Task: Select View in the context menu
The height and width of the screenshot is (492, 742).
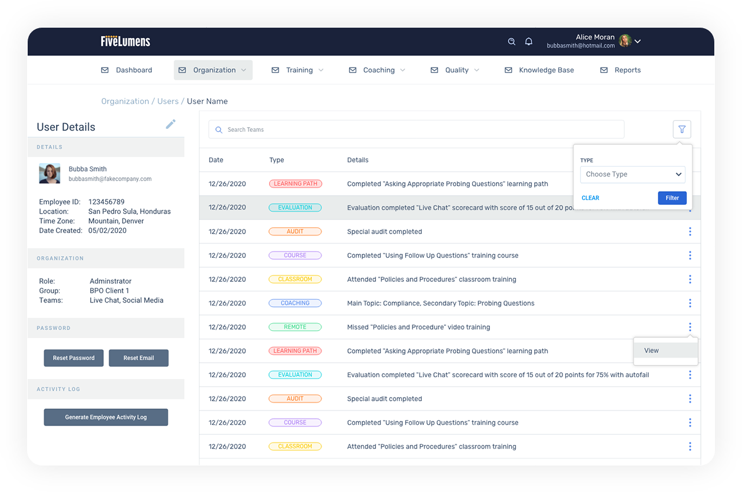Action: point(665,350)
